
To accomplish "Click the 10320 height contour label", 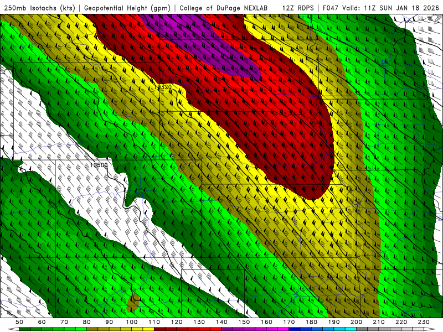I will click(x=163, y=87).
